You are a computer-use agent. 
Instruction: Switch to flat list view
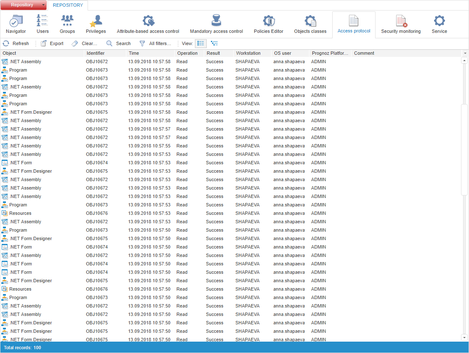coord(201,43)
